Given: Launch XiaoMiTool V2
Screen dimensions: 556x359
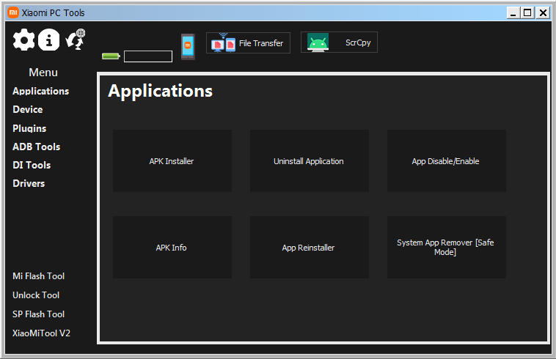Looking at the screenshot, I should point(42,333).
